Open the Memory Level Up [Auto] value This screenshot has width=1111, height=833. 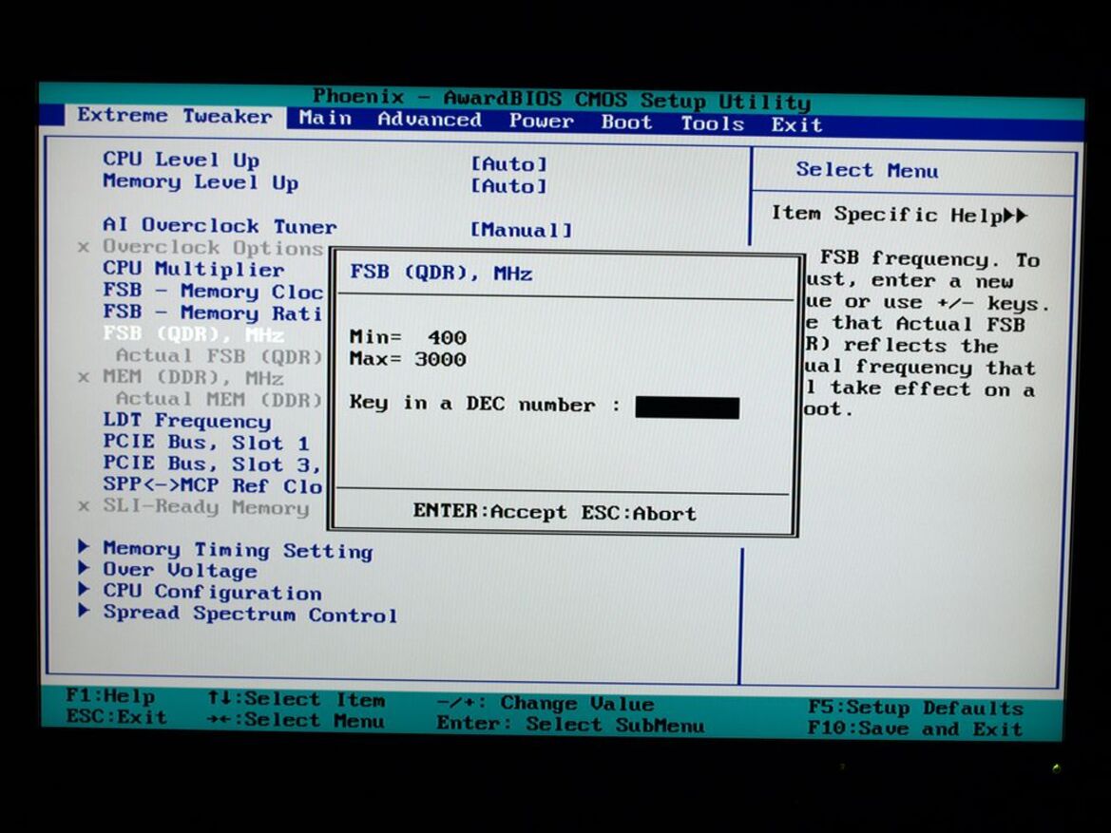509,186
